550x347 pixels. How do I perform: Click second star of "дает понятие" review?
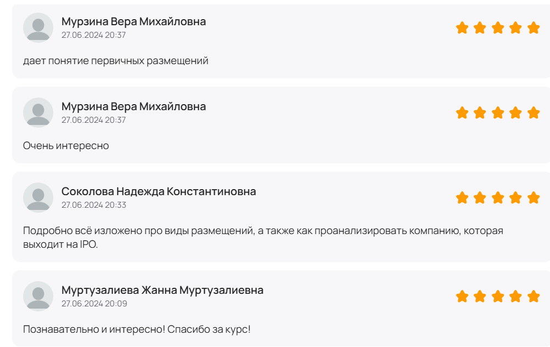[480, 28]
